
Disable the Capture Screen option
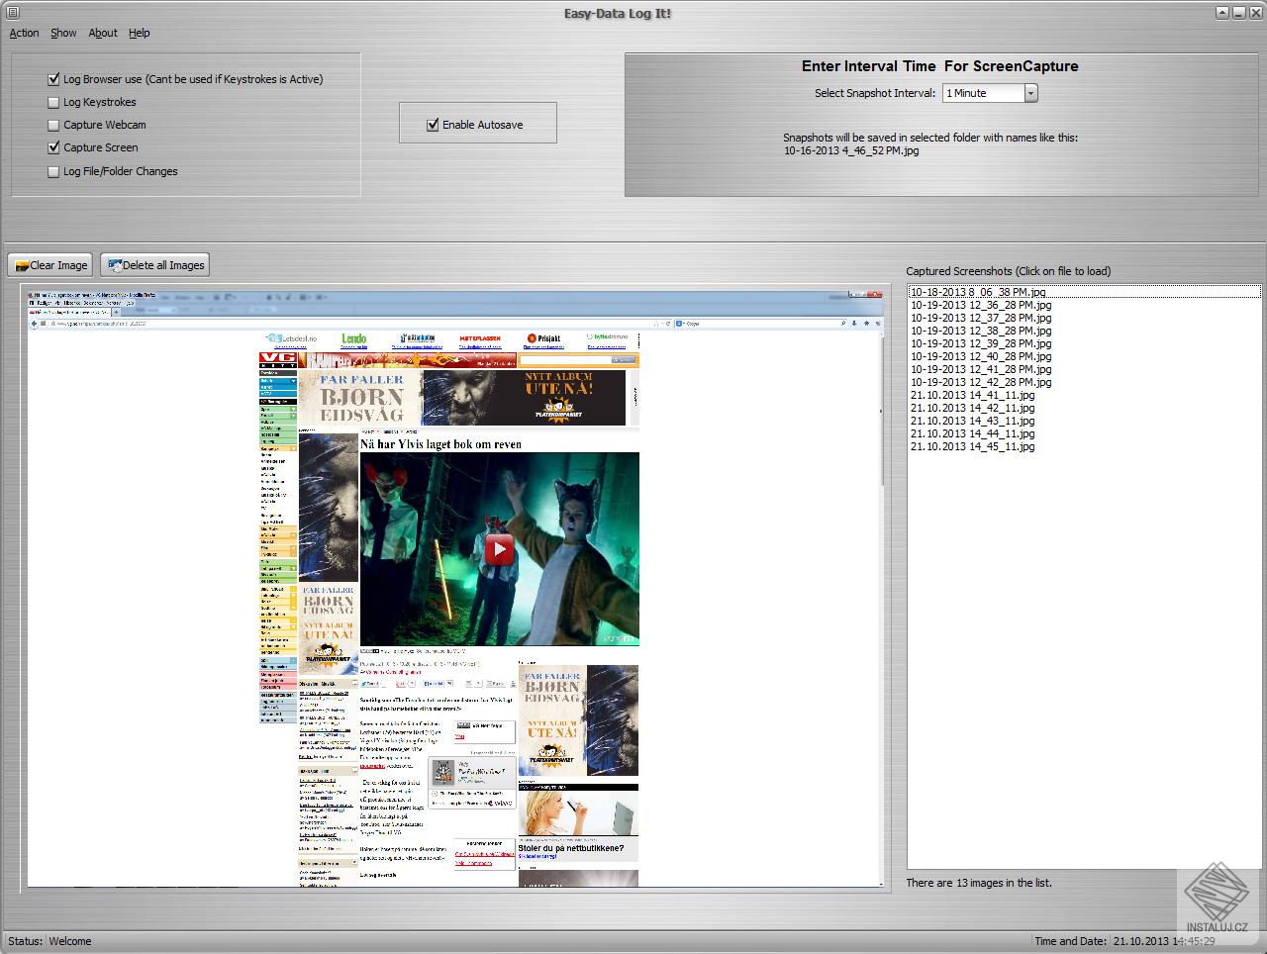53,147
